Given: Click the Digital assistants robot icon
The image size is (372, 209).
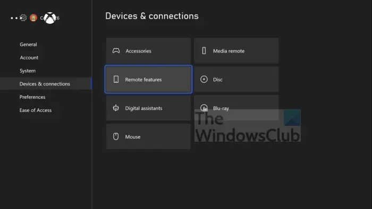Looking at the screenshot, I should (x=116, y=108).
